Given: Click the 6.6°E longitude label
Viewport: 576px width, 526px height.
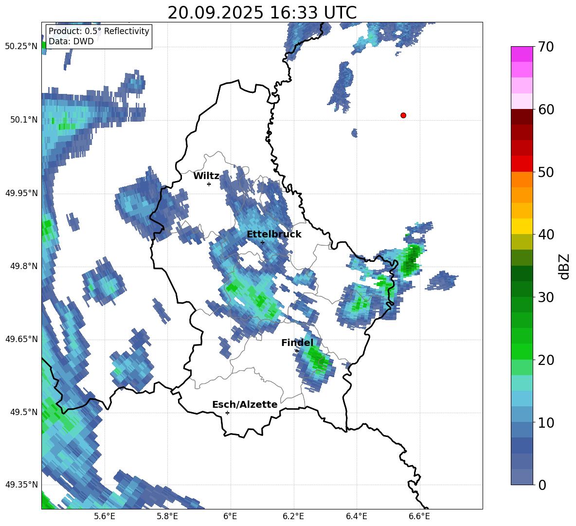Looking at the screenshot, I should [419, 516].
